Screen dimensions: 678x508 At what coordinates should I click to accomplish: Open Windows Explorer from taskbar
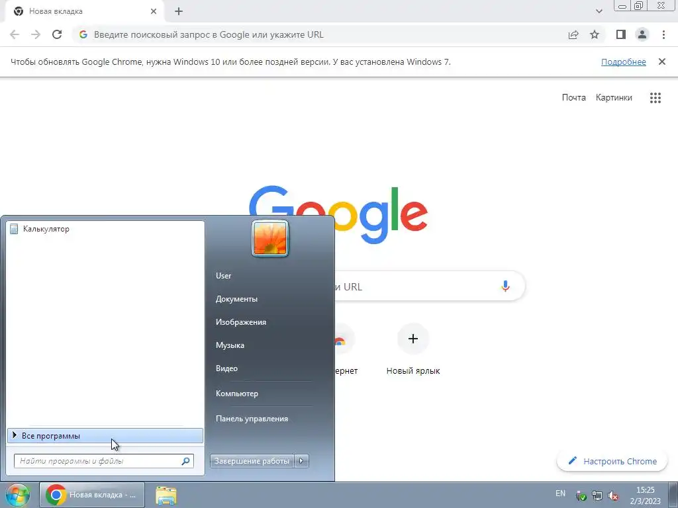[x=166, y=495]
